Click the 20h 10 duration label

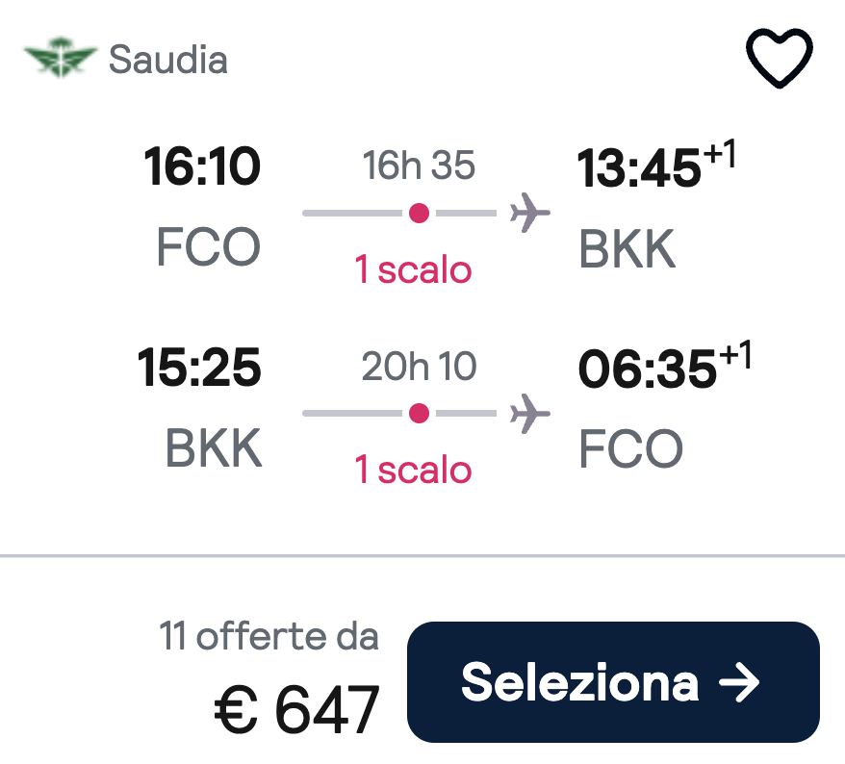(x=419, y=367)
